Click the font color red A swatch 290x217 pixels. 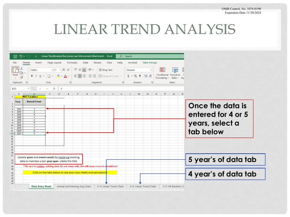click(65, 76)
